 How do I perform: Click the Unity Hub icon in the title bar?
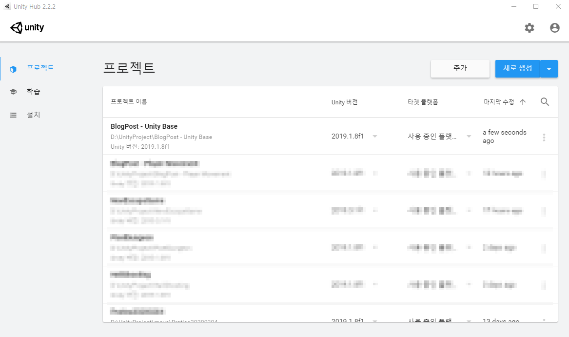coord(7,6)
